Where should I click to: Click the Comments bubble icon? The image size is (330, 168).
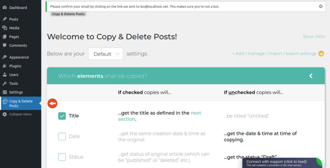pyautogui.click(x=5, y=45)
